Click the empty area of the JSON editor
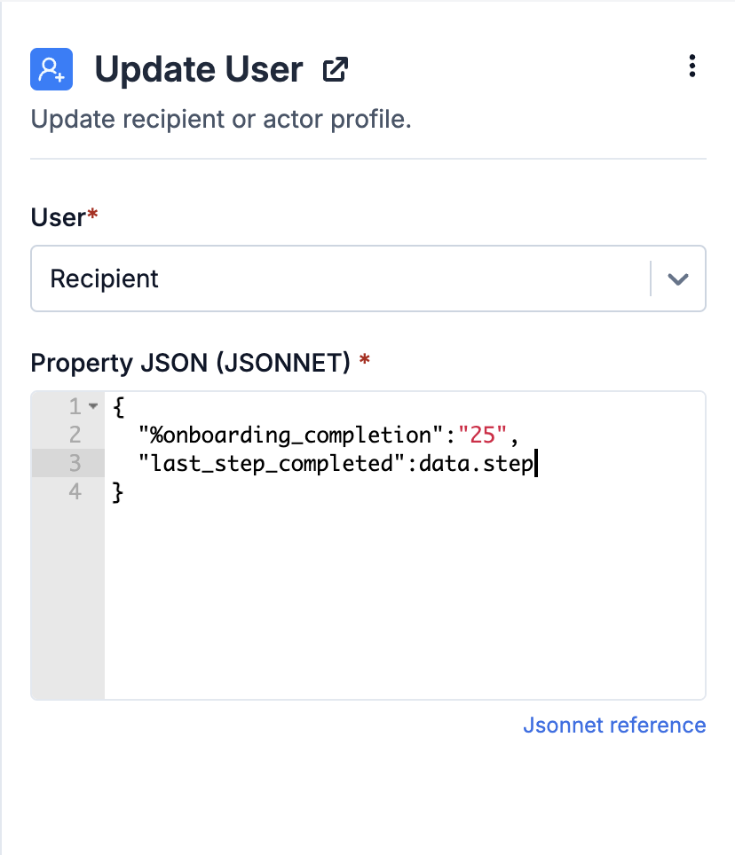735x855 pixels. point(404,600)
